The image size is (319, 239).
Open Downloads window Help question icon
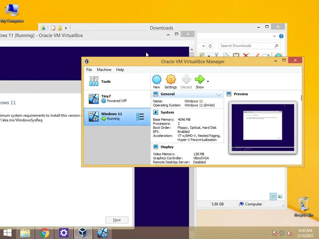[281, 36]
